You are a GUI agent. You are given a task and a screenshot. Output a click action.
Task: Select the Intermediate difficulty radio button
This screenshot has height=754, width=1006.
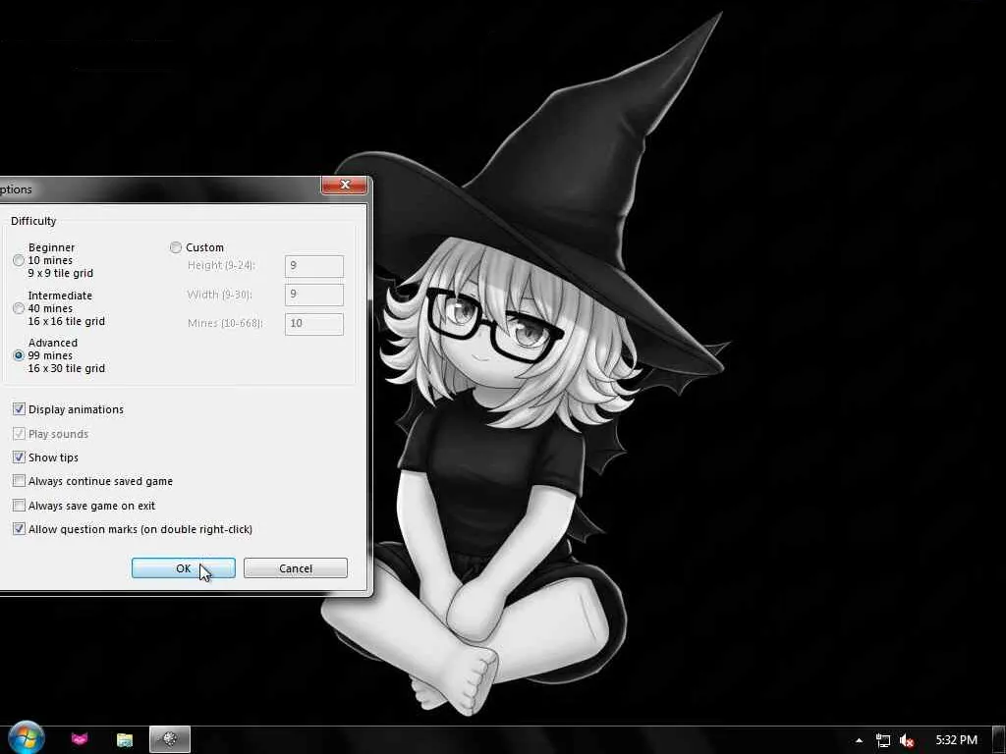point(19,308)
